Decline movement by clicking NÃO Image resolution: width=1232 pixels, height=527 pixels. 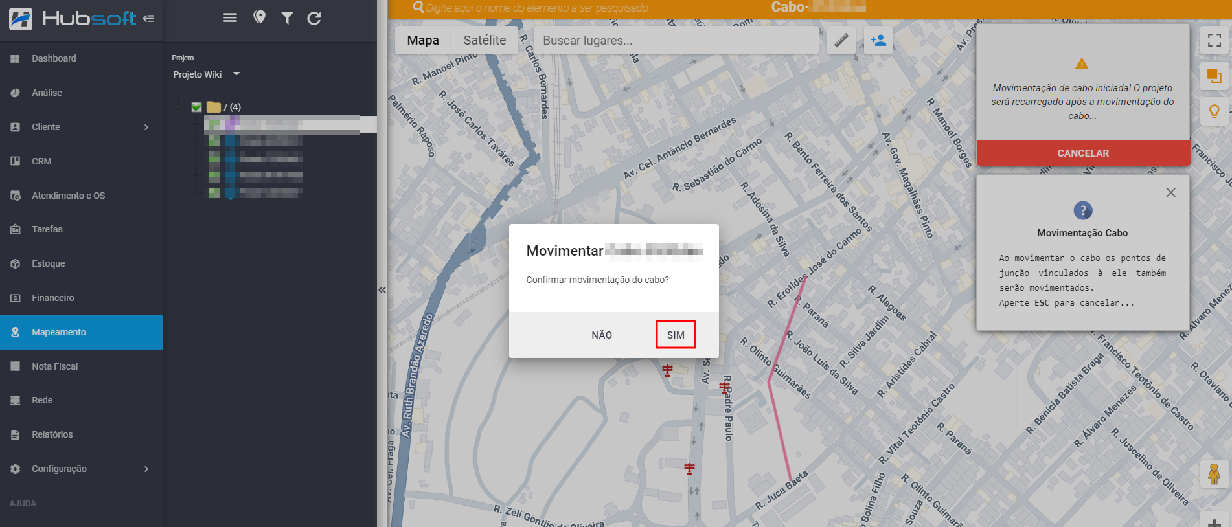[602, 335]
